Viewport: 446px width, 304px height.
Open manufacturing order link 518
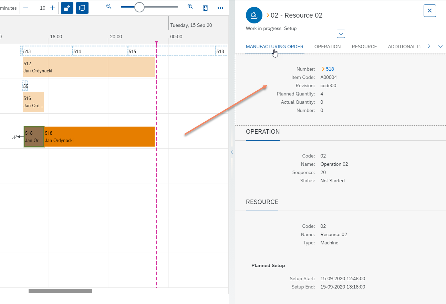[x=330, y=69]
